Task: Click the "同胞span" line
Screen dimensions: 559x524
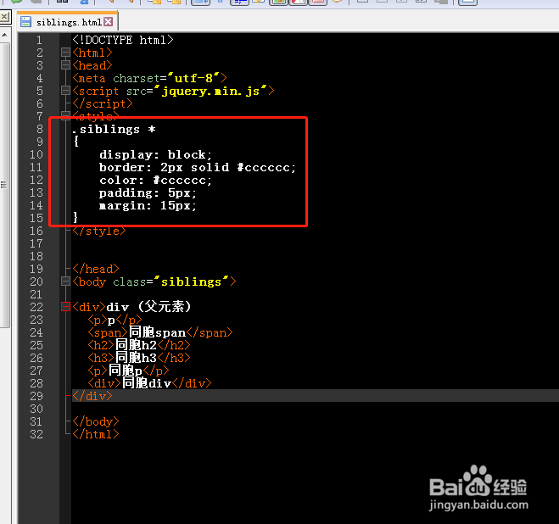Action: pyautogui.click(x=160, y=332)
